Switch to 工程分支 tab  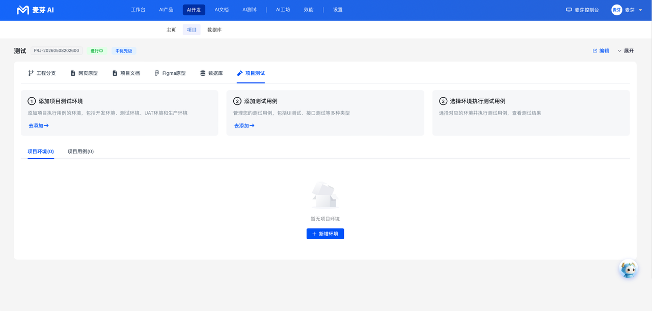(x=42, y=73)
